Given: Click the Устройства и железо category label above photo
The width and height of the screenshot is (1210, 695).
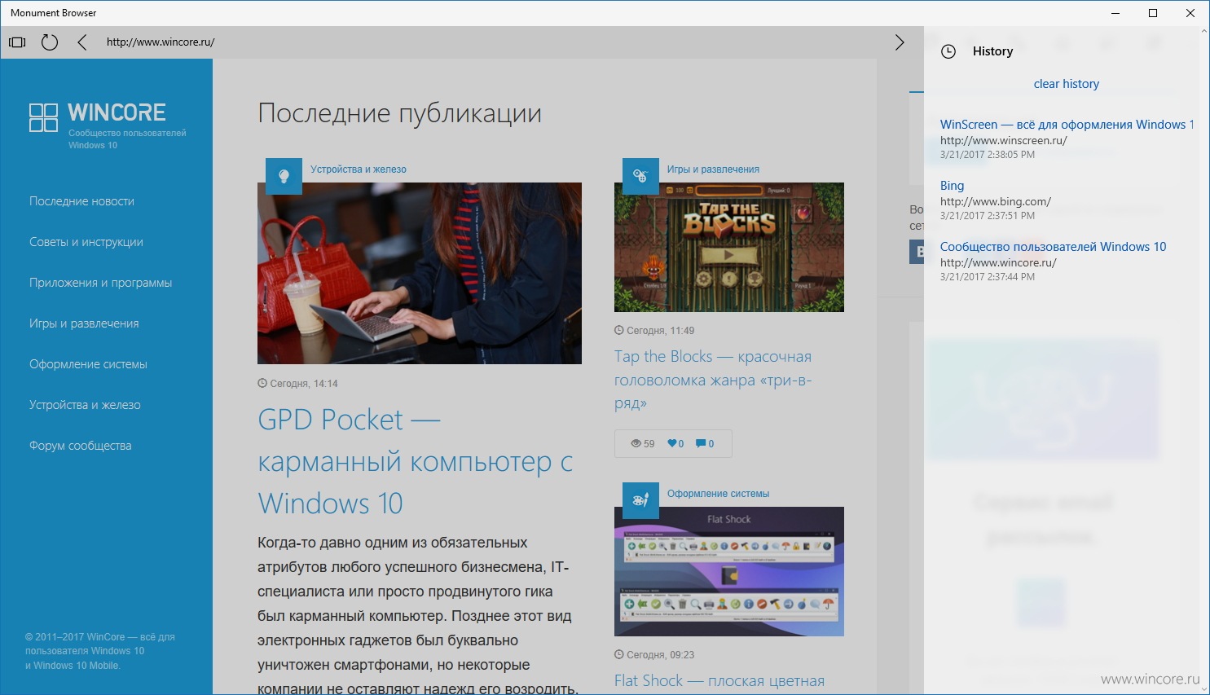Looking at the screenshot, I should [359, 169].
